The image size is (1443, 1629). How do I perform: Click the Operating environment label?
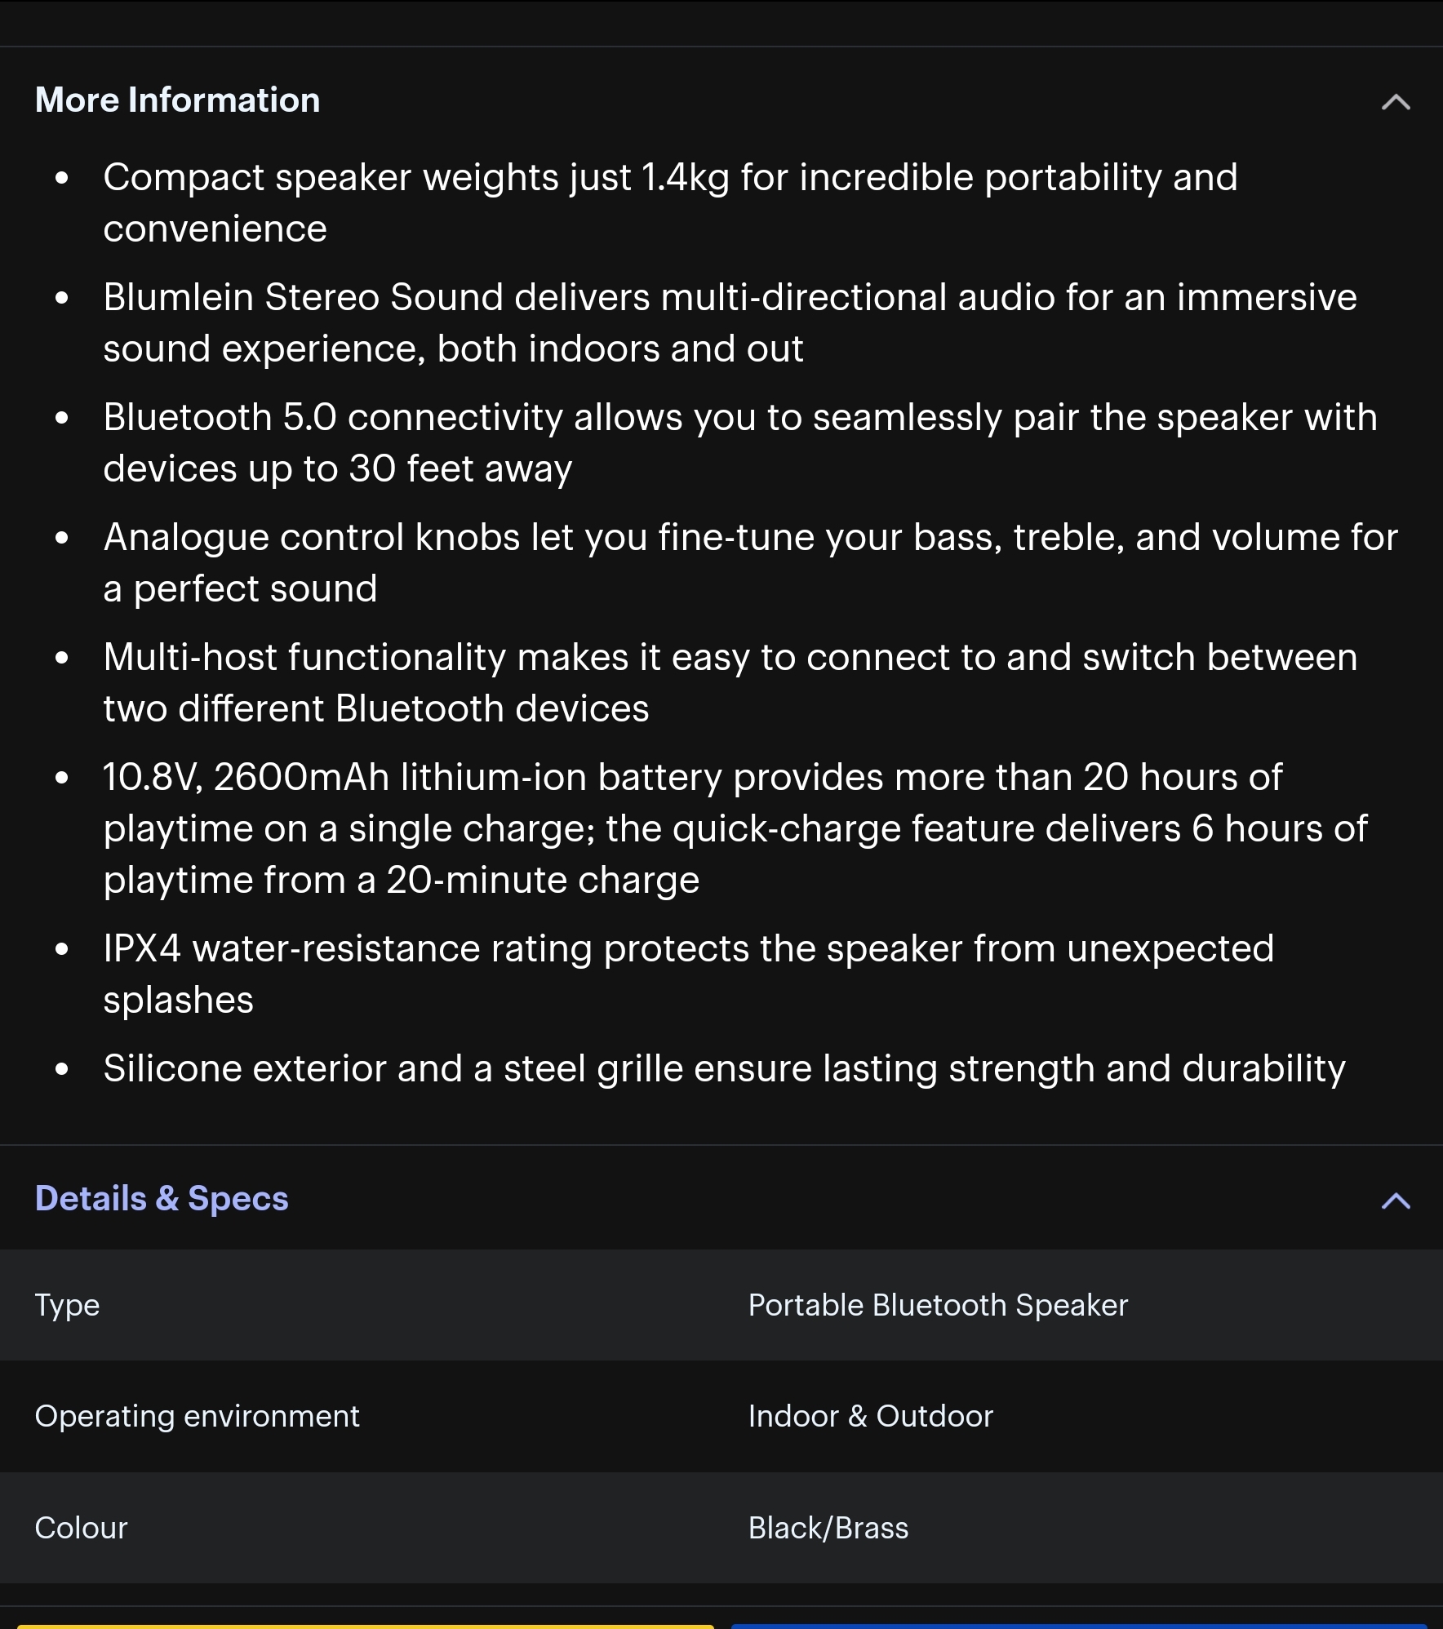197,1416
